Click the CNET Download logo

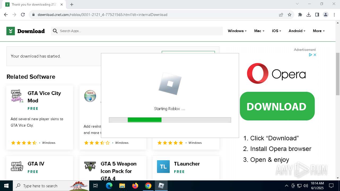25,31
